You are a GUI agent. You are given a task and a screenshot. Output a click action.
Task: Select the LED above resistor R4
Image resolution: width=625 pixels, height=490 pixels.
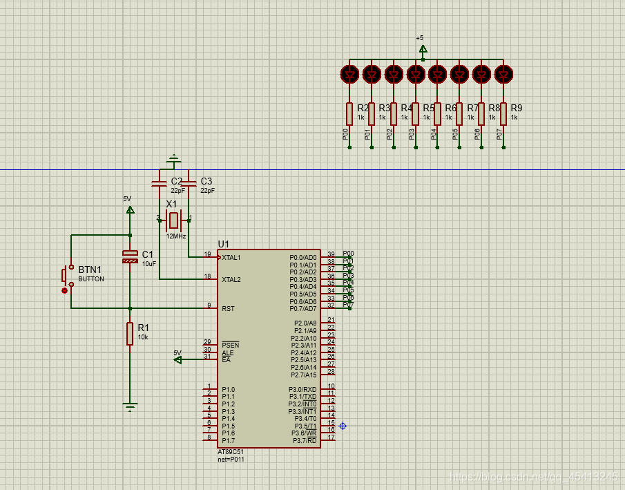pyautogui.click(x=394, y=74)
